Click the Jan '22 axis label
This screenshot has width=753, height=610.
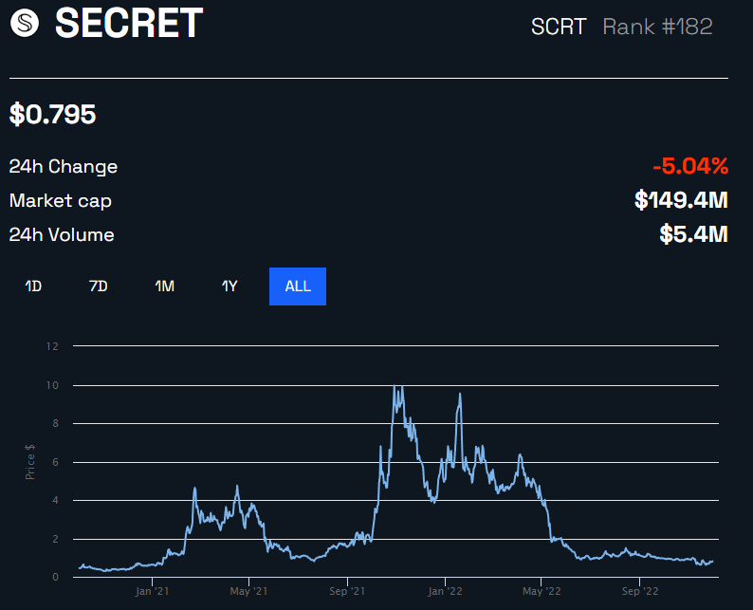[445, 591]
